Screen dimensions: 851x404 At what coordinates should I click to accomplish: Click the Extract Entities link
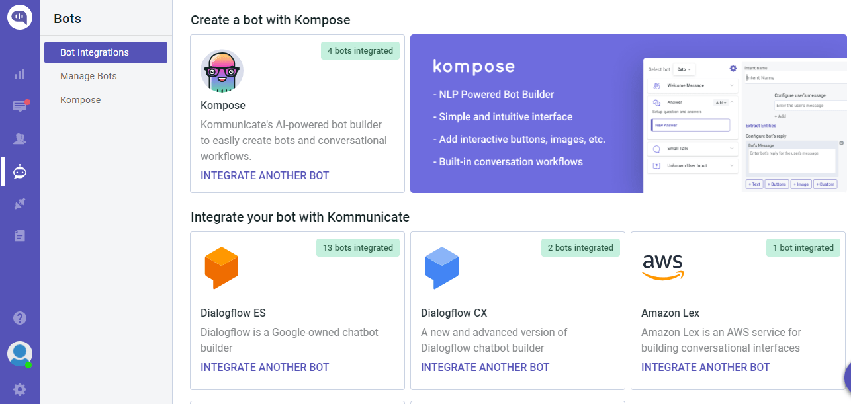[x=761, y=124]
